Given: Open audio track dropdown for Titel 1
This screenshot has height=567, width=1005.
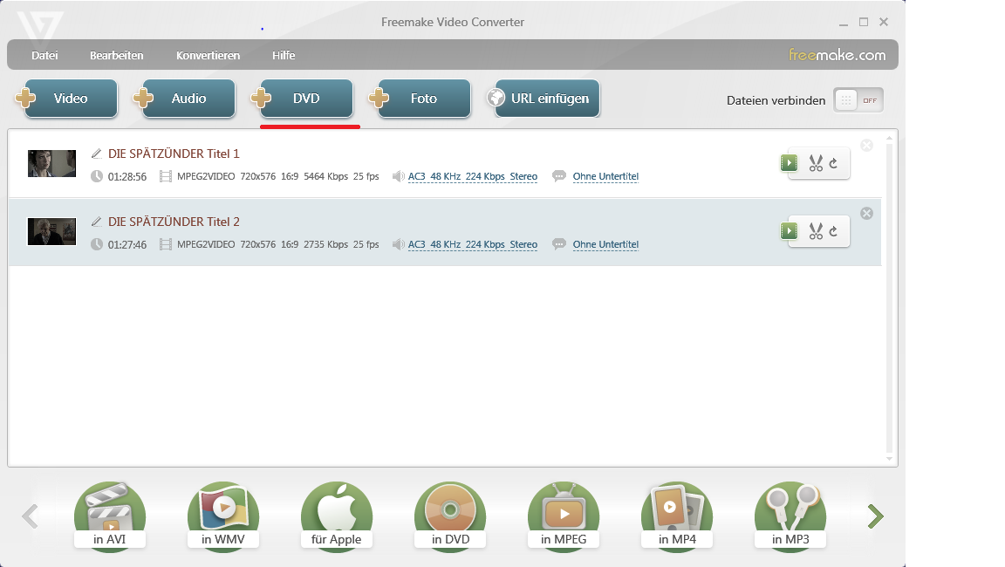Looking at the screenshot, I should click(472, 177).
